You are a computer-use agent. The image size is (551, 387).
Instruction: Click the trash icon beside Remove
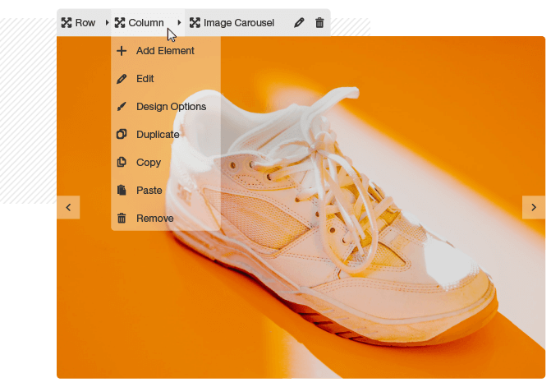point(122,218)
